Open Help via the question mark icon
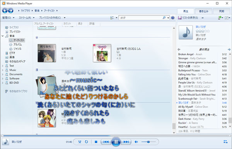Screen dimensions: 232x149 coord(172,18)
